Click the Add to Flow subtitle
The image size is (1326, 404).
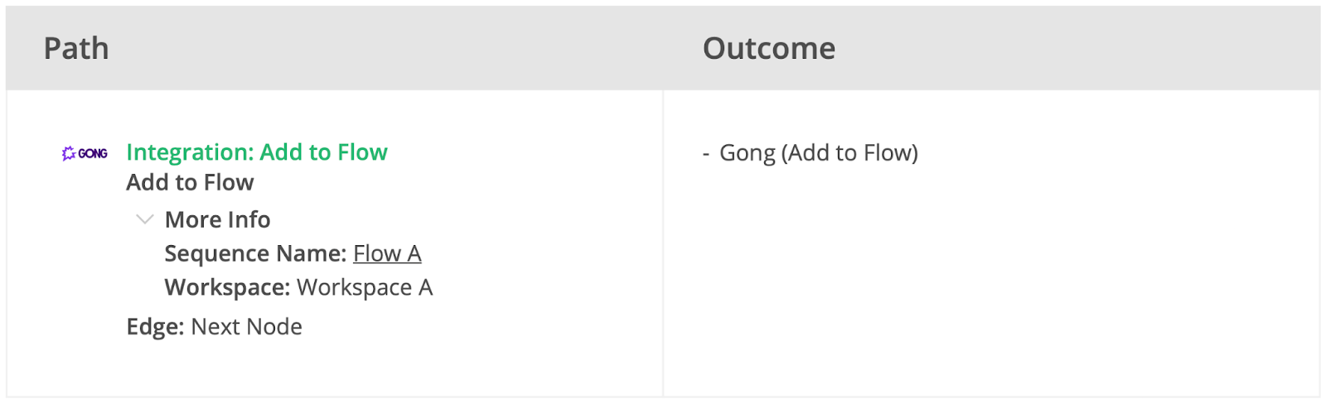(190, 182)
